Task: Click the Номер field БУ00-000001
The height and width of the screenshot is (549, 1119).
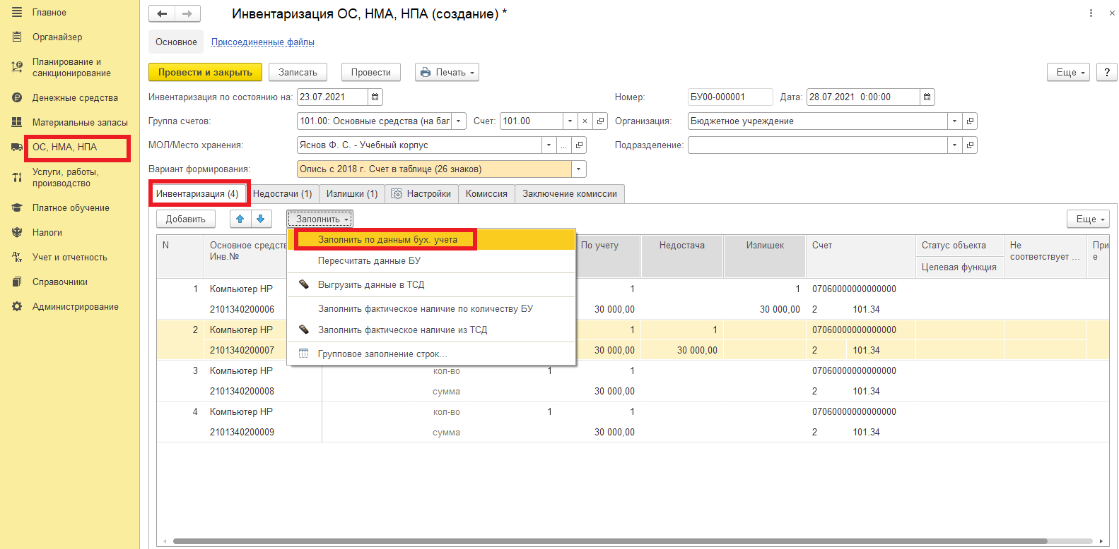Action: tap(730, 97)
